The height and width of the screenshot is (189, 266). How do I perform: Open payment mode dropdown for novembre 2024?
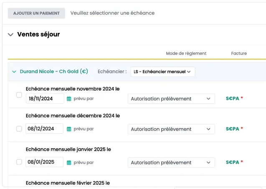(x=171, y=99)
